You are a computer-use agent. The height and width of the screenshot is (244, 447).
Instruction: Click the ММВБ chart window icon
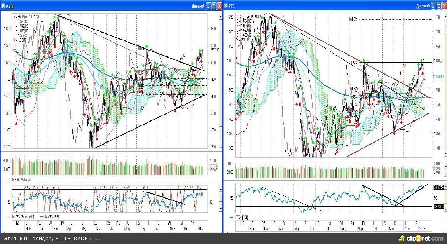[4, 6]
